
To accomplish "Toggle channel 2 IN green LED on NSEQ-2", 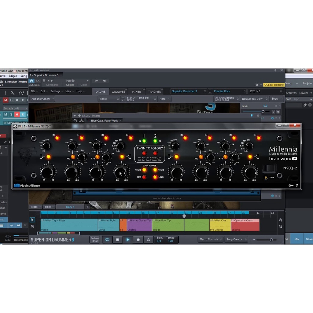I will 155,141.
